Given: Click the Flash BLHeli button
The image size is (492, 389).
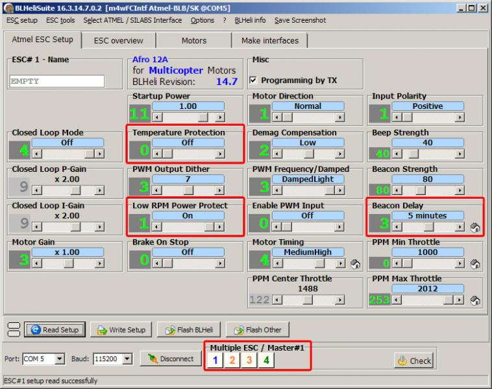Looking at the screenshot, I should pos(190,329).
